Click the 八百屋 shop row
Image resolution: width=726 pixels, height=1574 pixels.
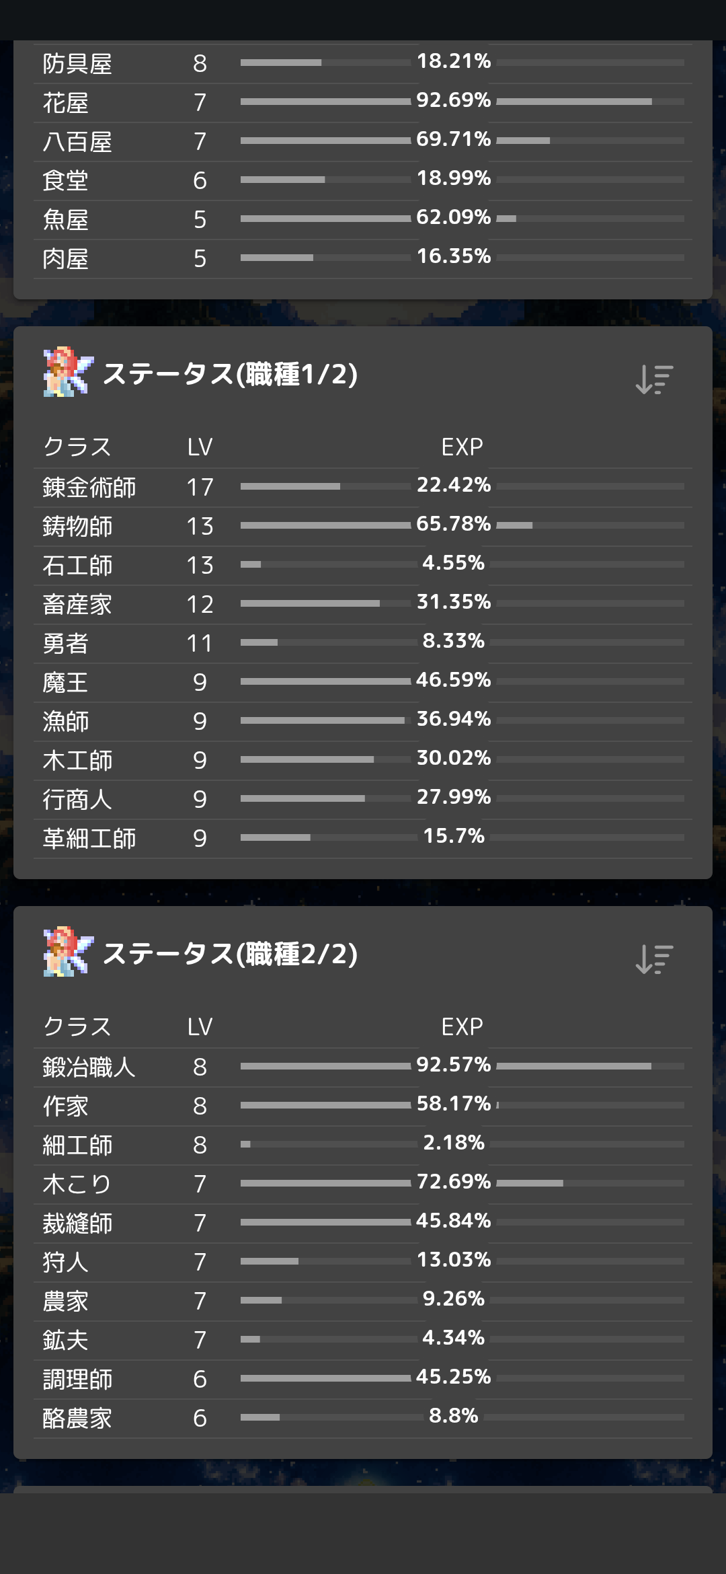click(x=363, y=141)
